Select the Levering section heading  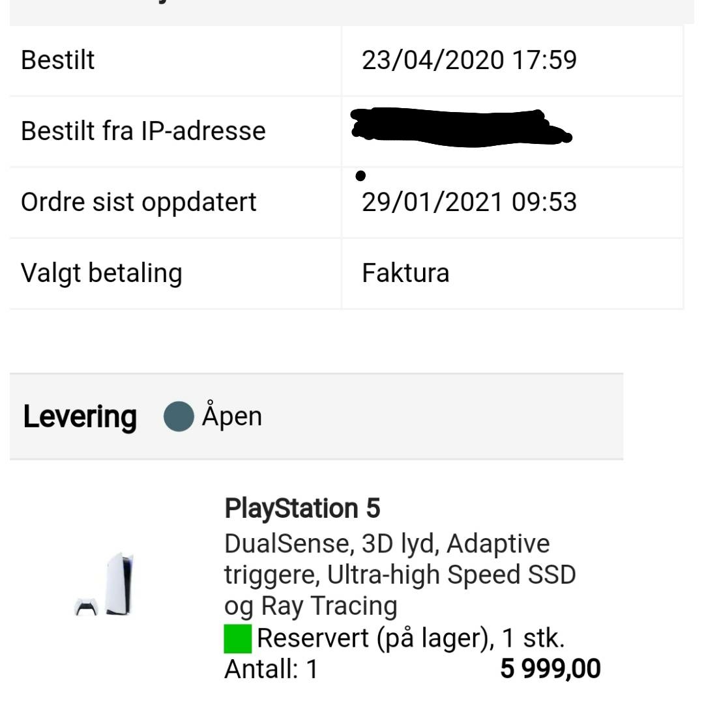(x=80, y=417)
